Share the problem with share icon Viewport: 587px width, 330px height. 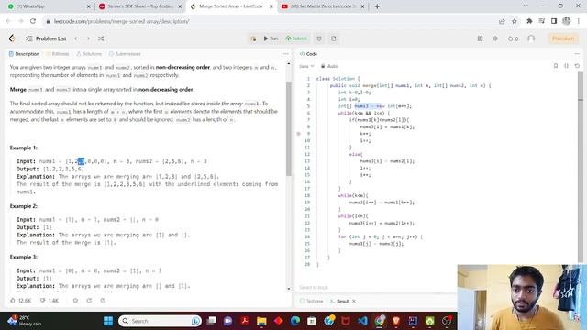tap(89, 301)
